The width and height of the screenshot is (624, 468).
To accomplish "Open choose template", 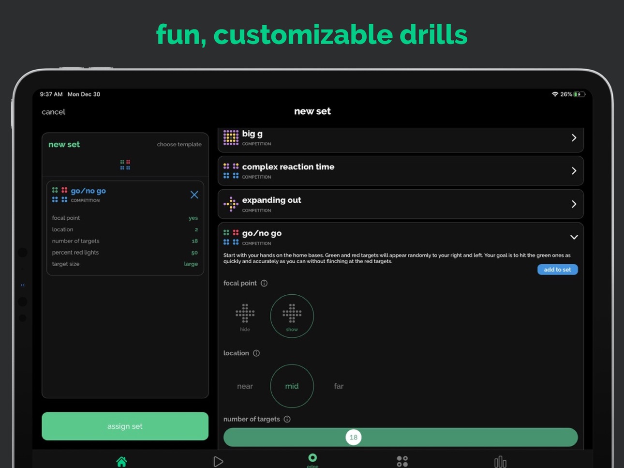I will pyautogui.click(x=179, y=144).
